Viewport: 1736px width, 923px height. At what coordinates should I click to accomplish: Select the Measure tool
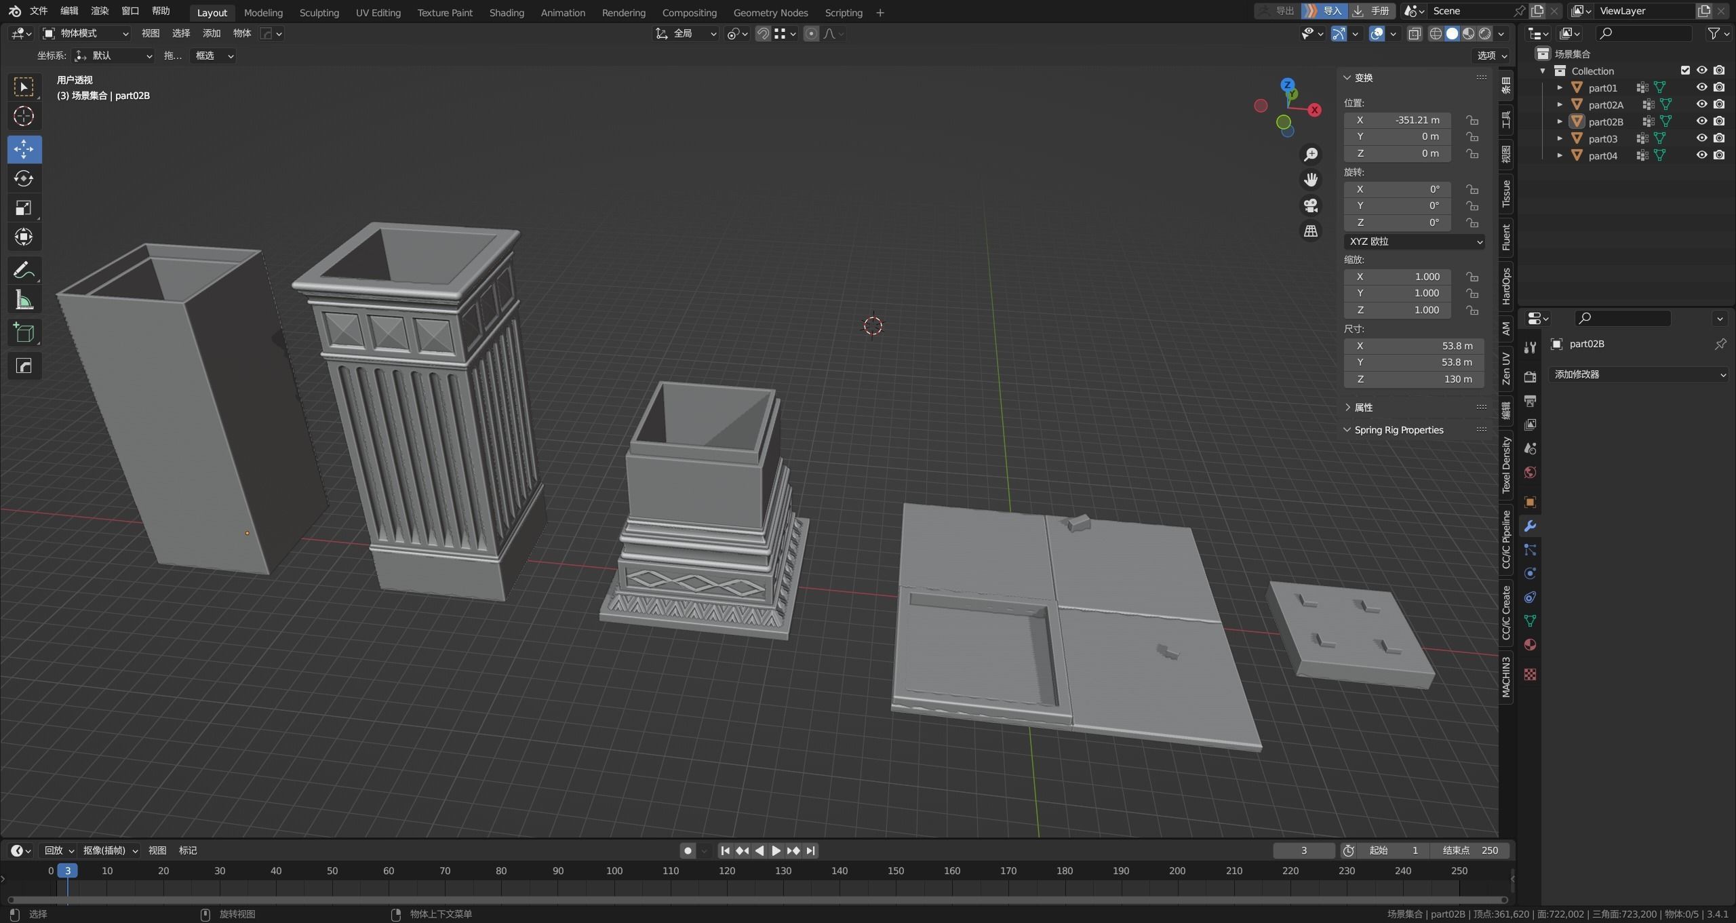point(24,300)
